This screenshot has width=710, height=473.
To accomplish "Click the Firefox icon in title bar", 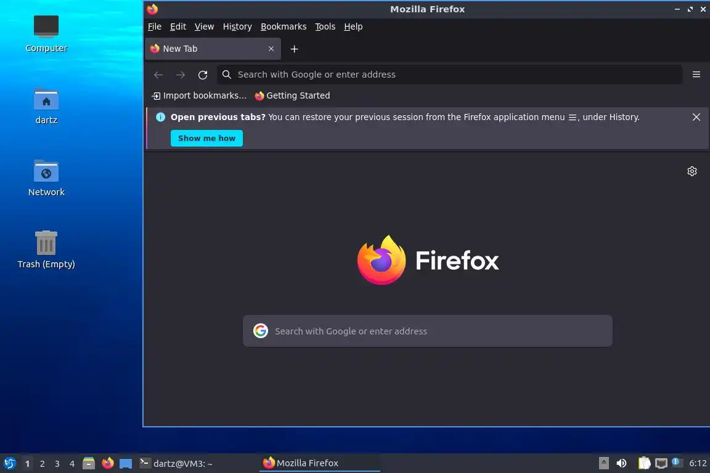I will tap(152, 9).
